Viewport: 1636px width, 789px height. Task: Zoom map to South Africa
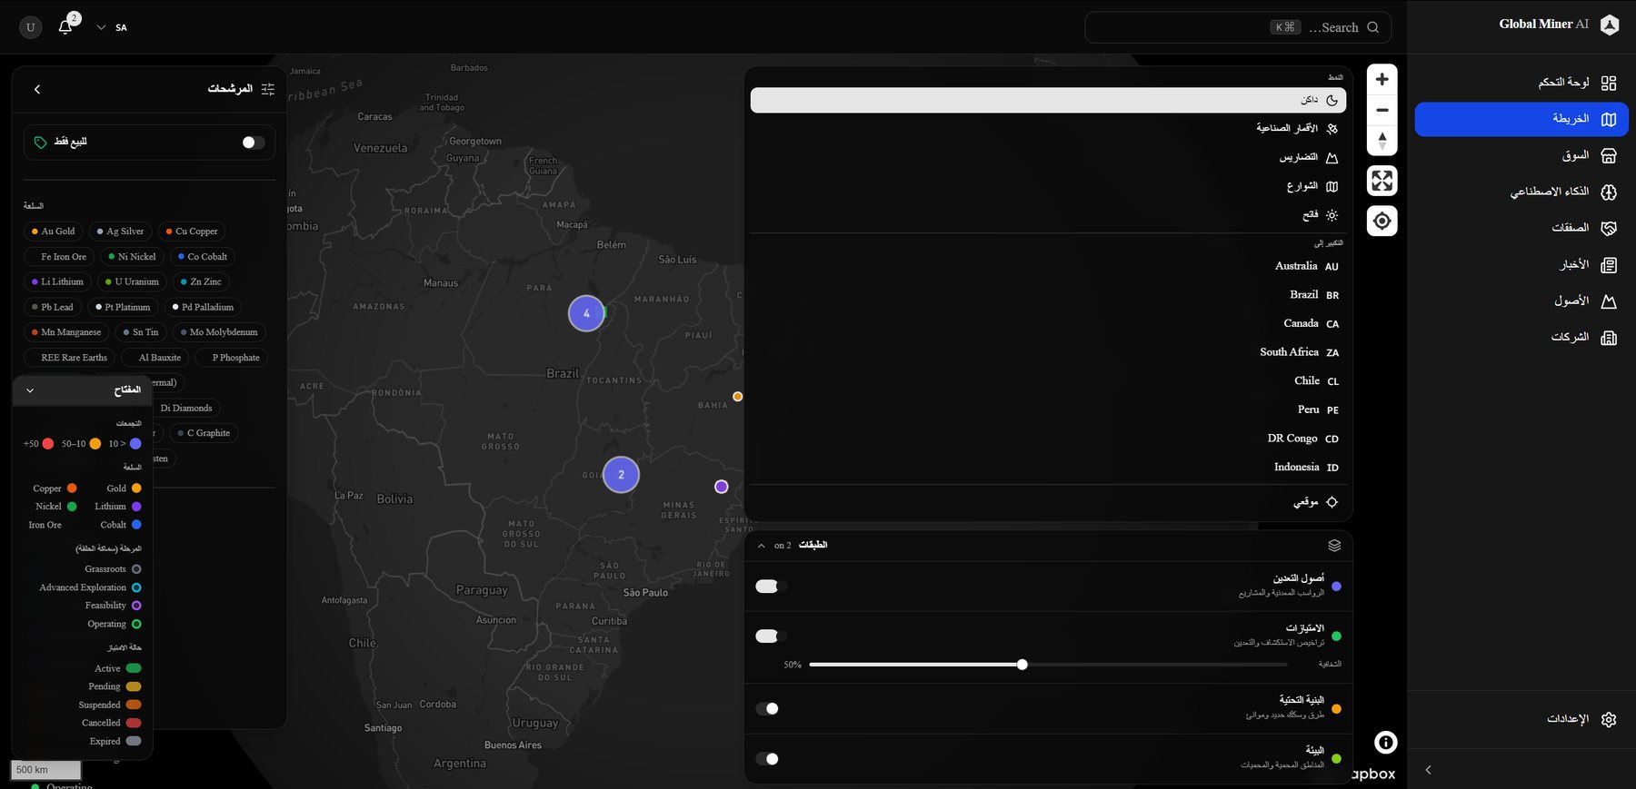pos(1048,352)
